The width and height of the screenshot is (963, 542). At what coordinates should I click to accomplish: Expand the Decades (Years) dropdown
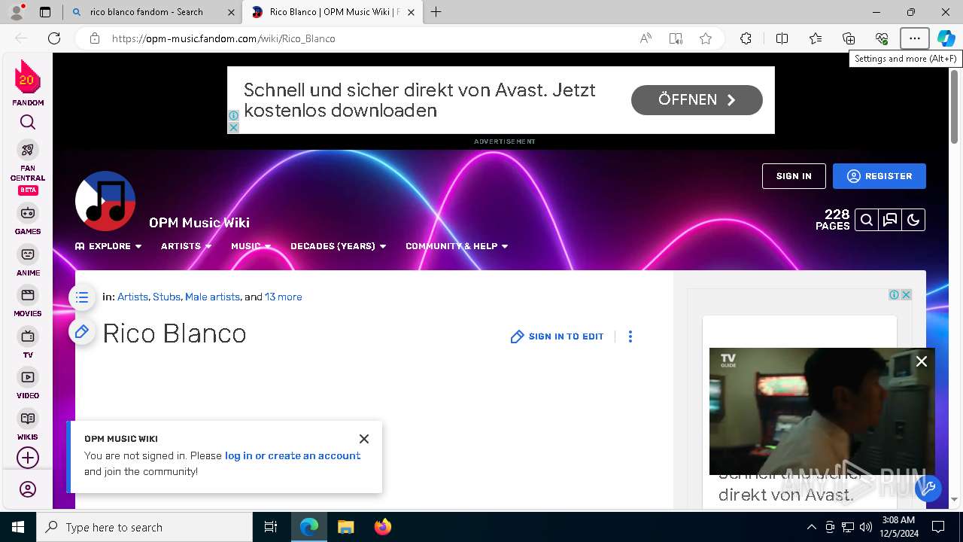tap(338, 246)
